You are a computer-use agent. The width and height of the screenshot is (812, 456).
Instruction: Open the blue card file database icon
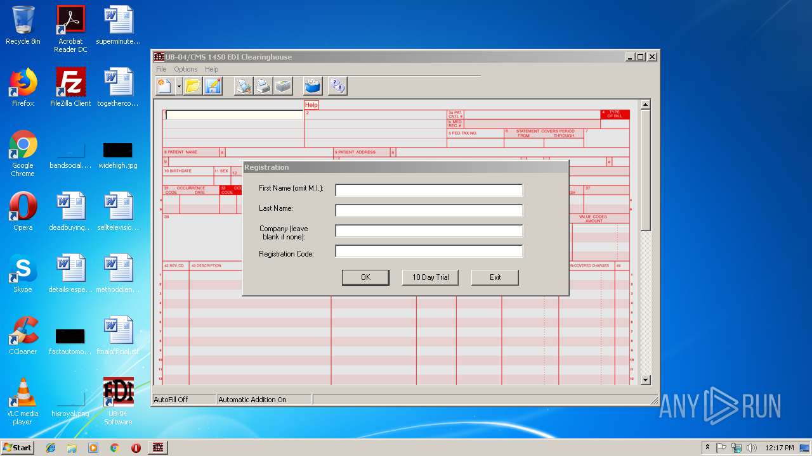point(313,86)
